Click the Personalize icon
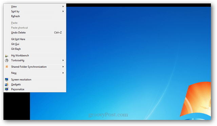 coord(6,89)
